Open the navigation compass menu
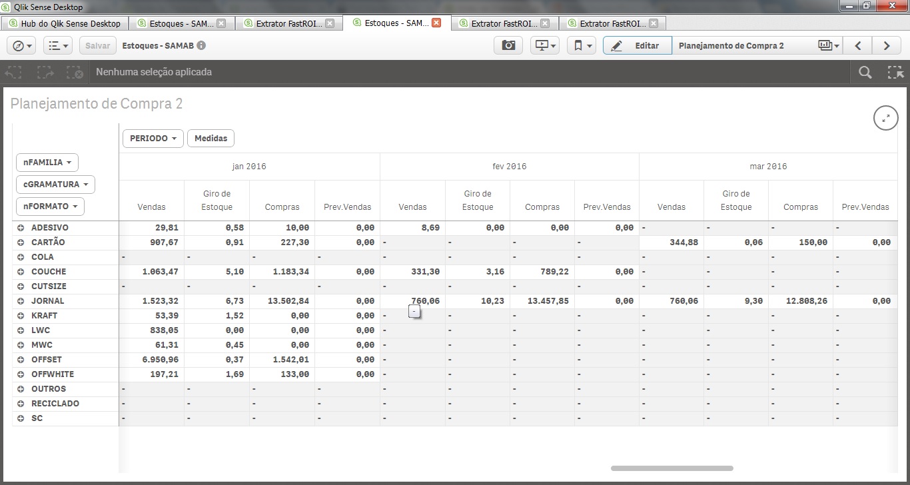Viewport: 910px width, 485px height. point(23,45)
